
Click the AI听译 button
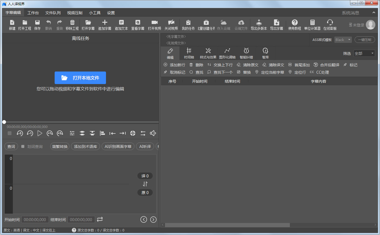pos(145,147)
